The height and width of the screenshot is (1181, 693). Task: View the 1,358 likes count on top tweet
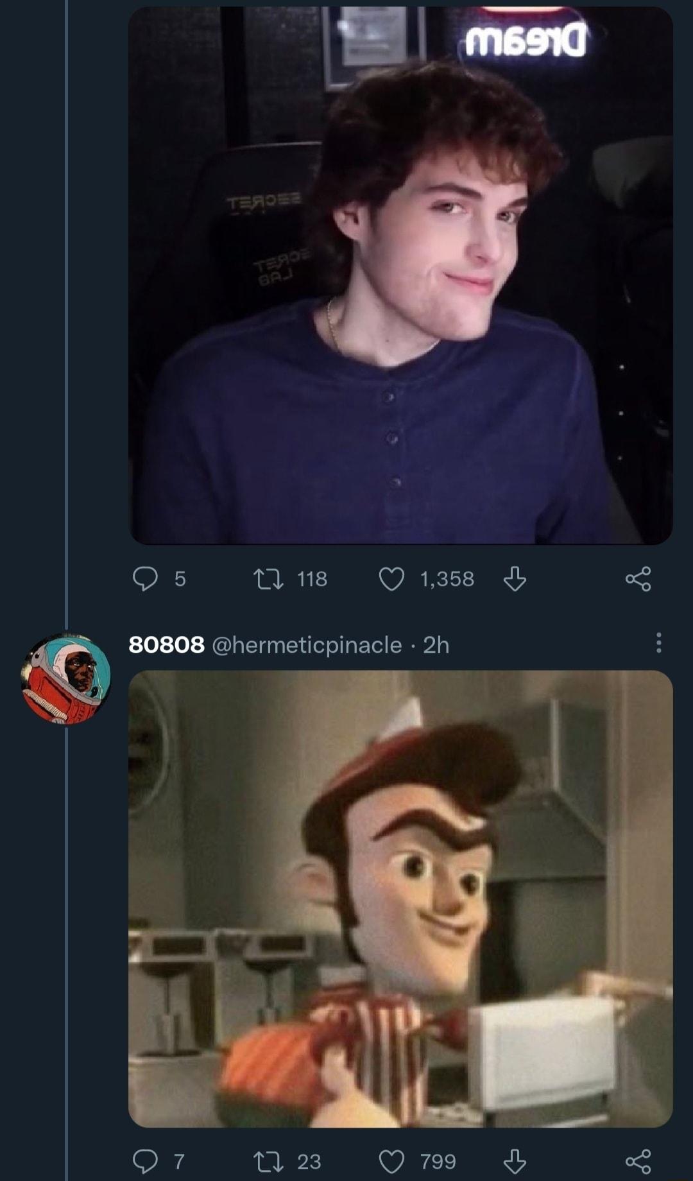[x=447, y=579]
